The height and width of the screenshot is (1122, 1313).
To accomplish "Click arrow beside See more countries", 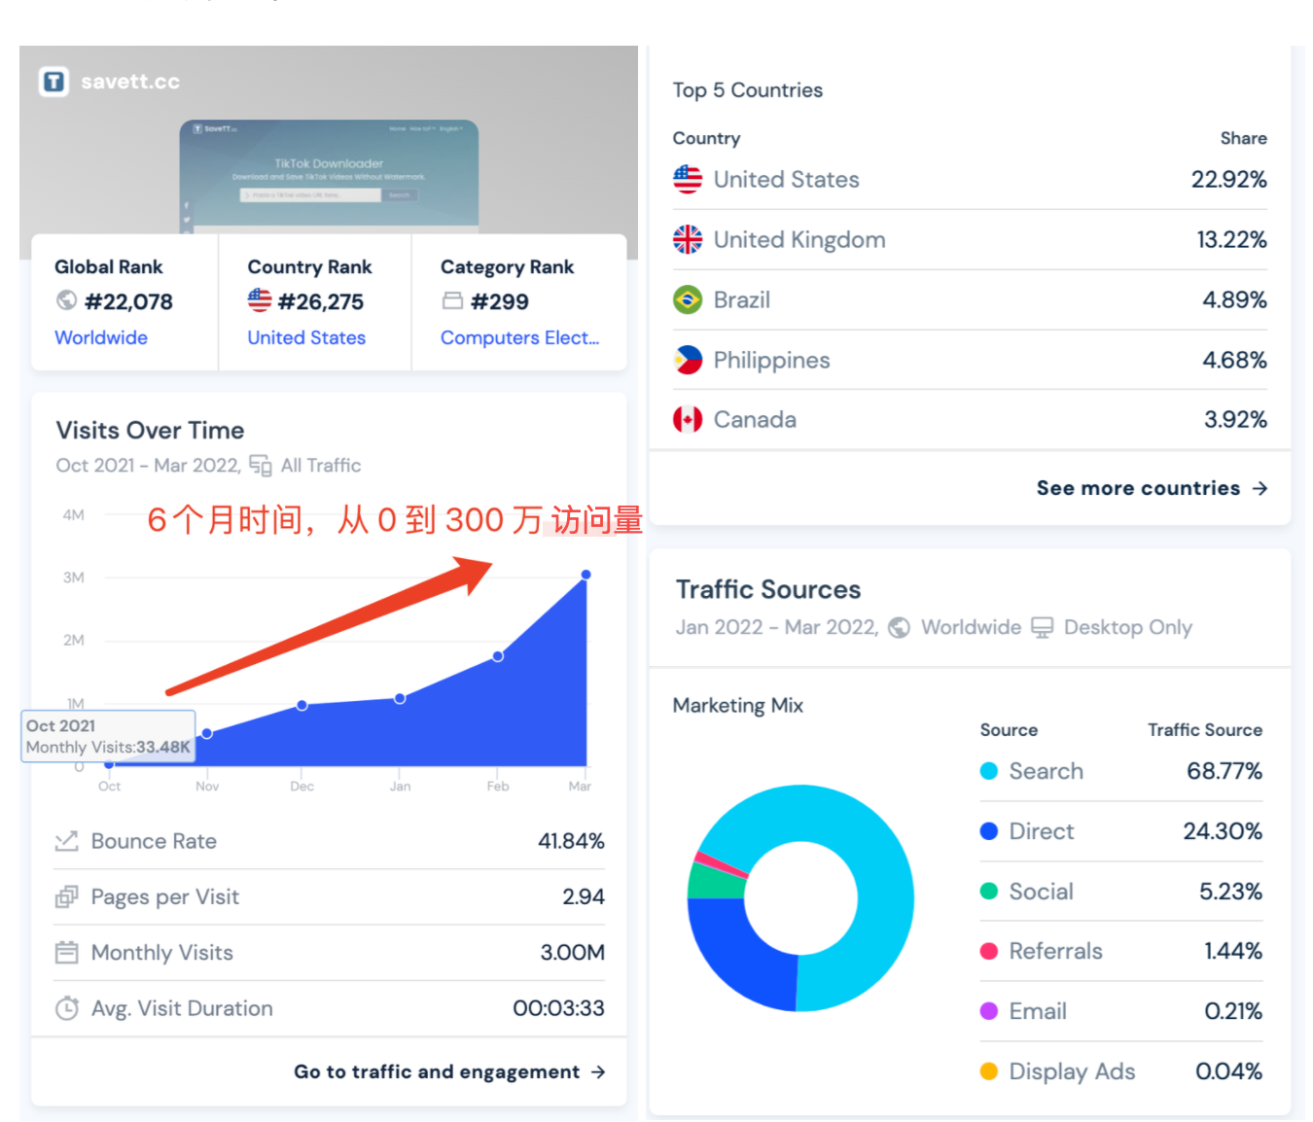I will click(x=1260, y=488).
